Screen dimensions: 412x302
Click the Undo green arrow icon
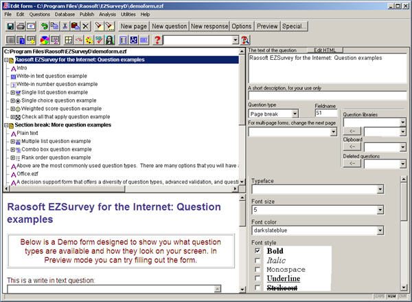tap(45, 26)
